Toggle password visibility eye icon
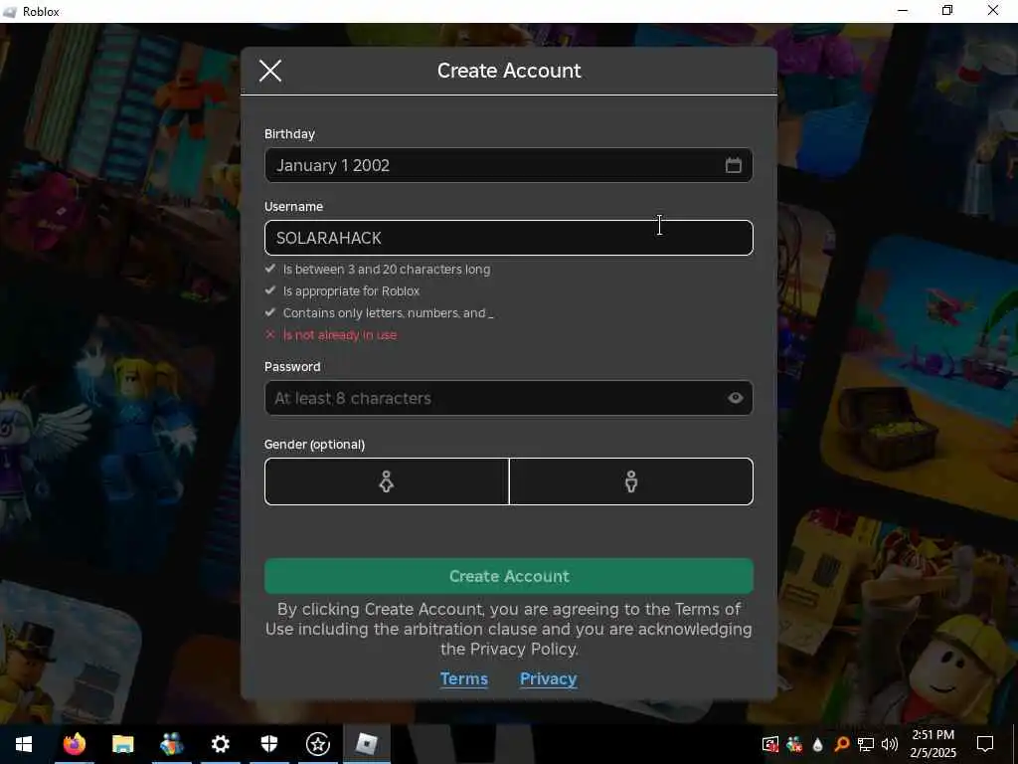Screen dimensions: 1018x764 tap(735, 398)
